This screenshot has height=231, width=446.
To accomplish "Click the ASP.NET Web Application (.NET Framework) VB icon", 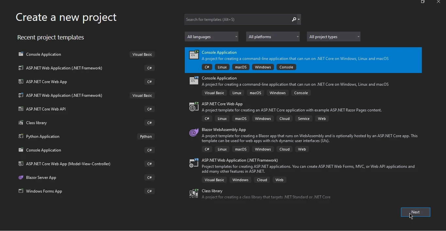I will point(194,163).
